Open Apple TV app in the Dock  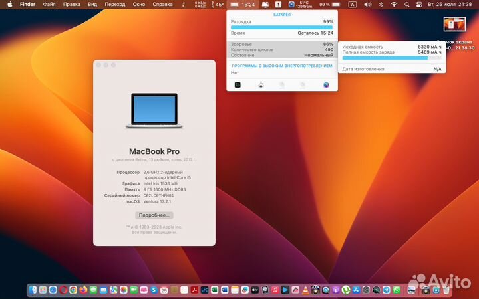click(x=255, y=290)
